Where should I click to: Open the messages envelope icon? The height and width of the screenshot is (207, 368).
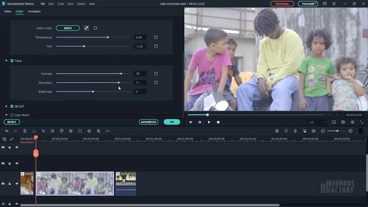[x=324, y=4]
